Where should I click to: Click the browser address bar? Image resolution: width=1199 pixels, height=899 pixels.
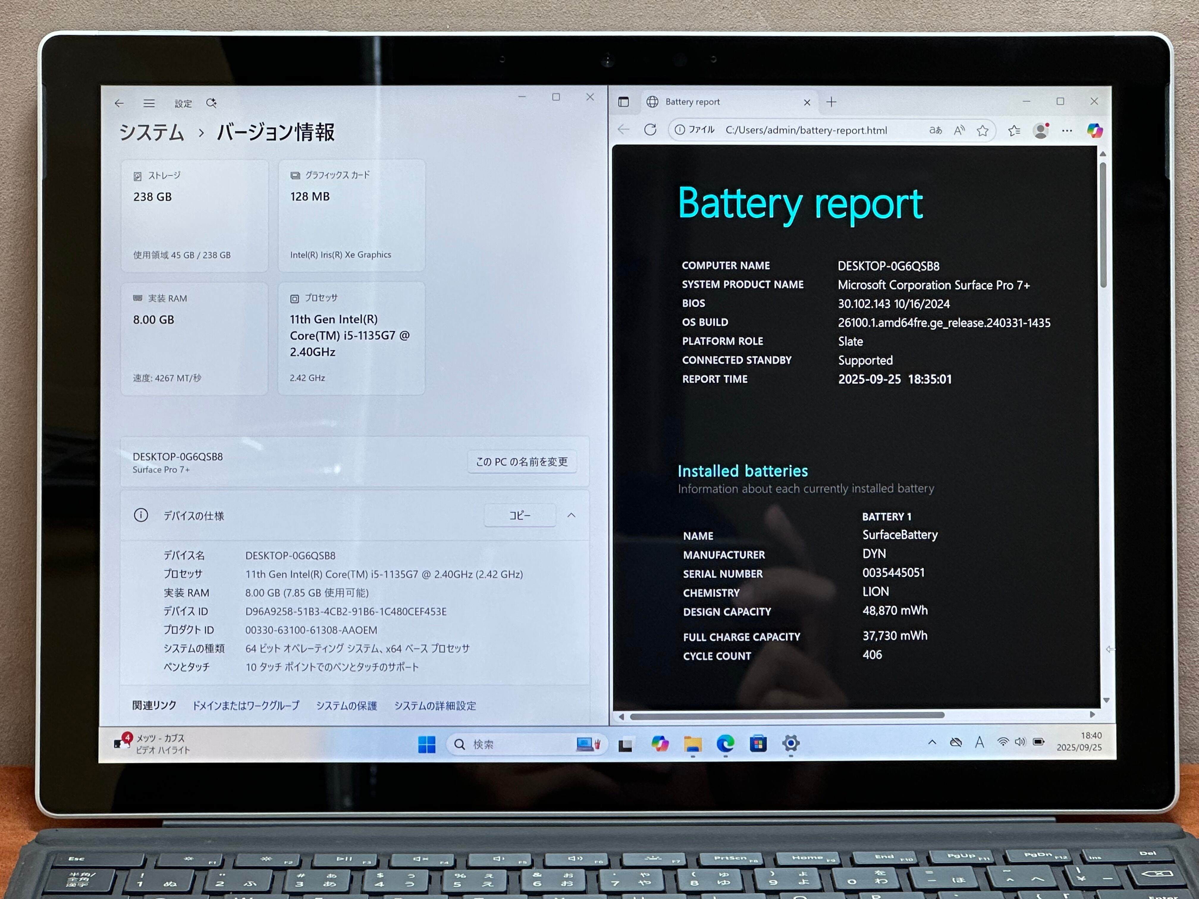point(806,131)
